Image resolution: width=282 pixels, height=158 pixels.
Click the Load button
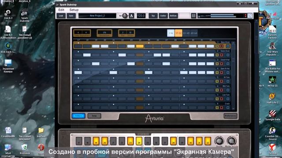pyautogui.click(x=61, y=16)
